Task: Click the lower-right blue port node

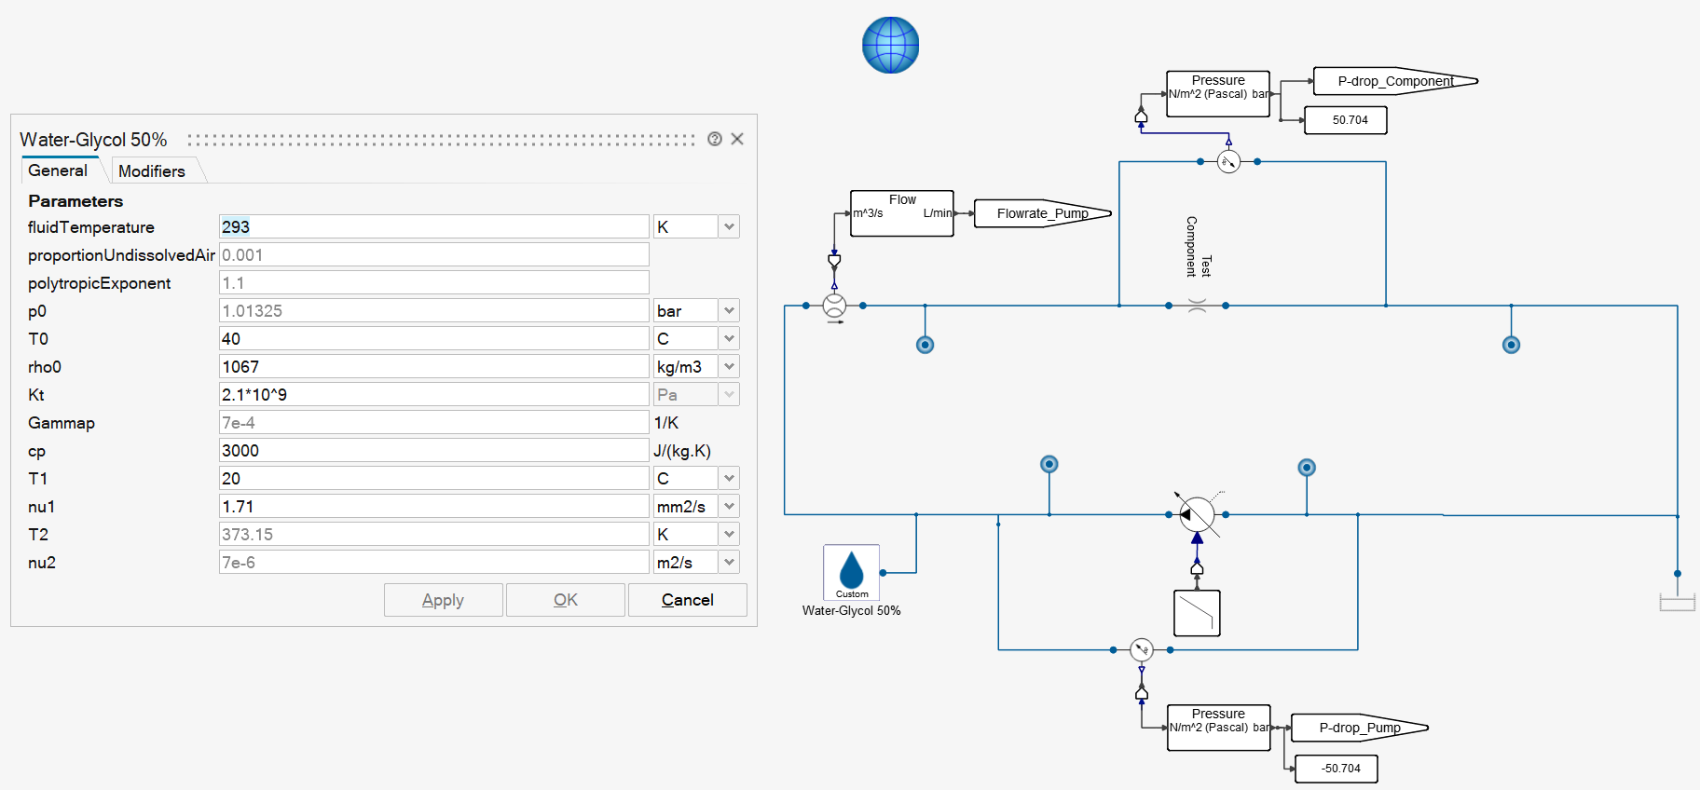Action: (x=1307, y=468)
